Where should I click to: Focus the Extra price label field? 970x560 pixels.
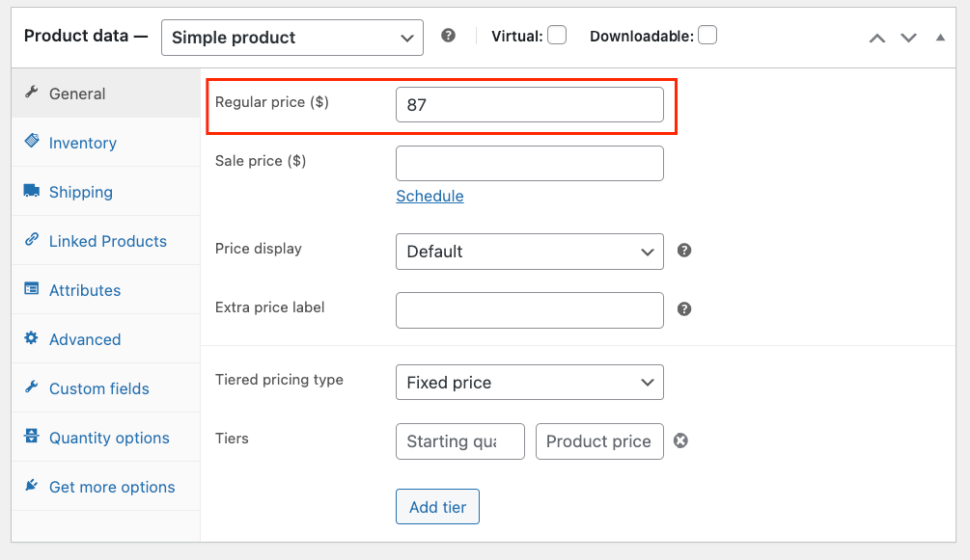click(x=530, y=310)
